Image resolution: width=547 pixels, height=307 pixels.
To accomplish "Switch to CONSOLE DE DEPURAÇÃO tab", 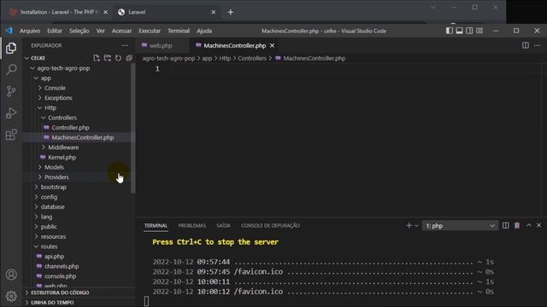I will pyautogui.click(x=270, y=225).
